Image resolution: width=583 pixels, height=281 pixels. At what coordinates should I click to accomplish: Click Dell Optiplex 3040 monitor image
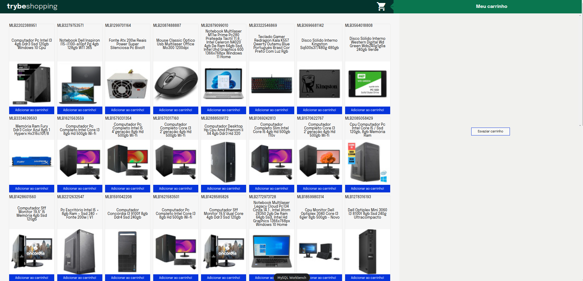coord(320,252)
